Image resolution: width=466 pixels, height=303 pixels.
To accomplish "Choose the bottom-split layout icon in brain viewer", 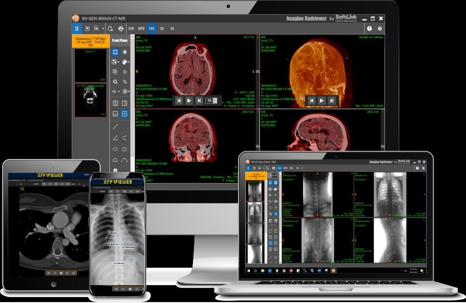I will [115, 114].
